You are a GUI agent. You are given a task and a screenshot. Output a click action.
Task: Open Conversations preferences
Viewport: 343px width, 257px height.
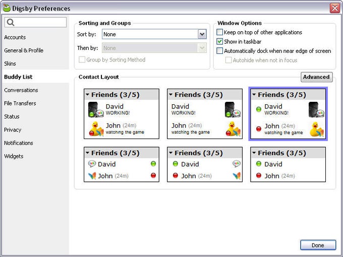tap(21, 90)
